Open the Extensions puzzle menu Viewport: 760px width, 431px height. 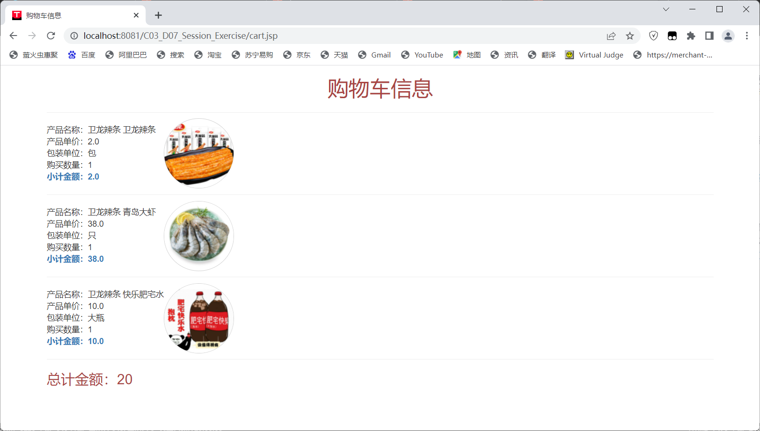[691, 36]
